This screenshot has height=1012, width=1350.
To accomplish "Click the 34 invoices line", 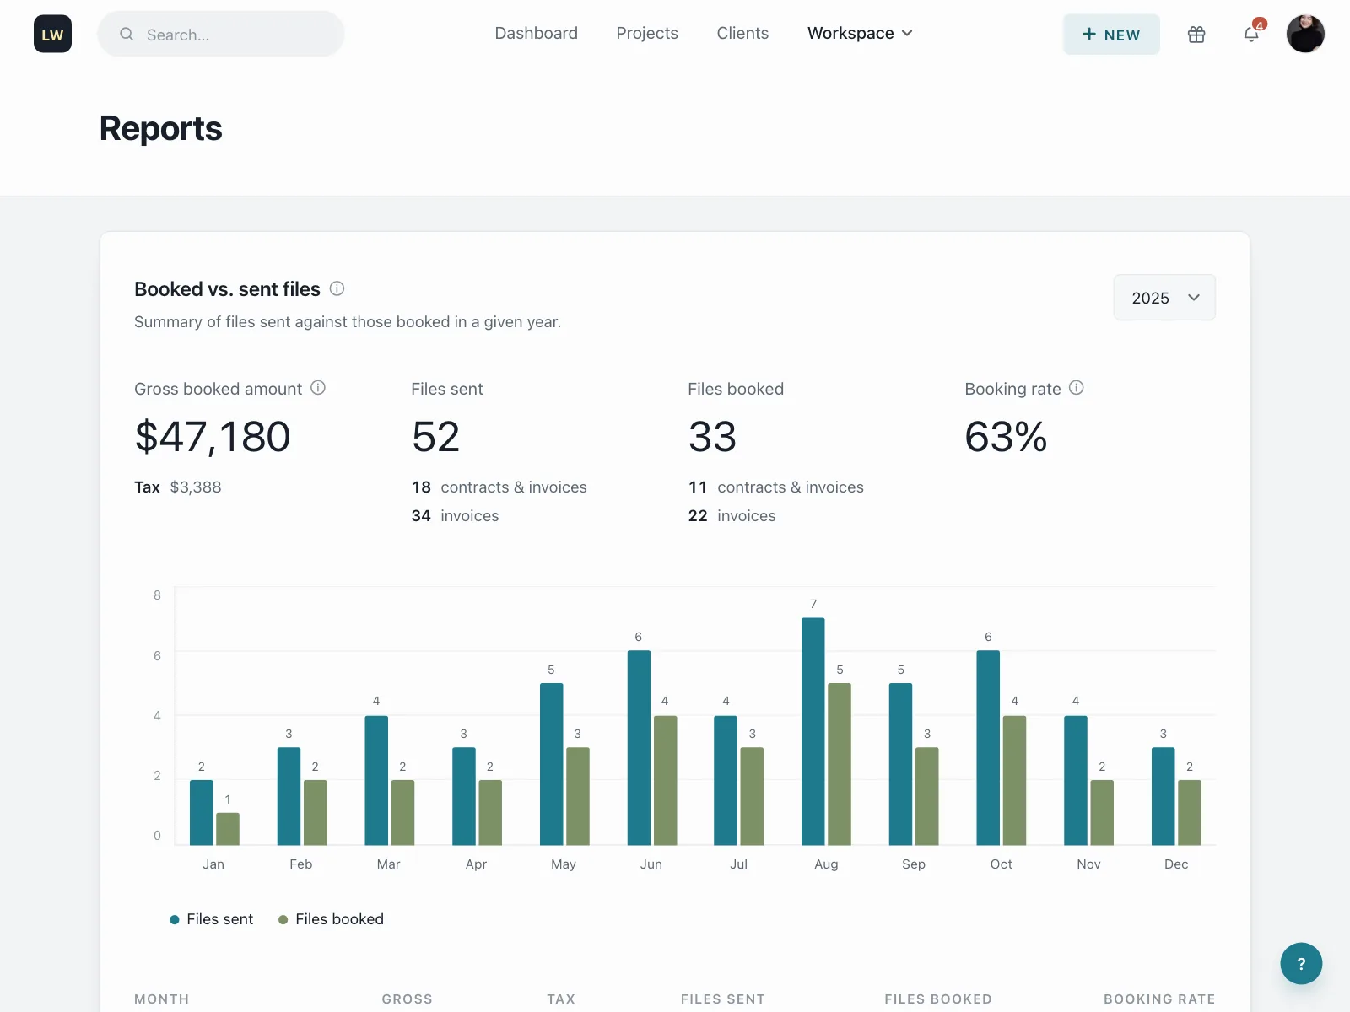I will (x=456, y=516).
